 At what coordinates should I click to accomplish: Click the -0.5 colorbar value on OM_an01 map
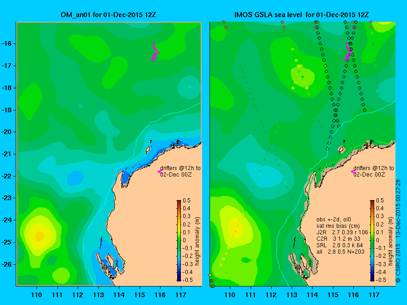187,280
